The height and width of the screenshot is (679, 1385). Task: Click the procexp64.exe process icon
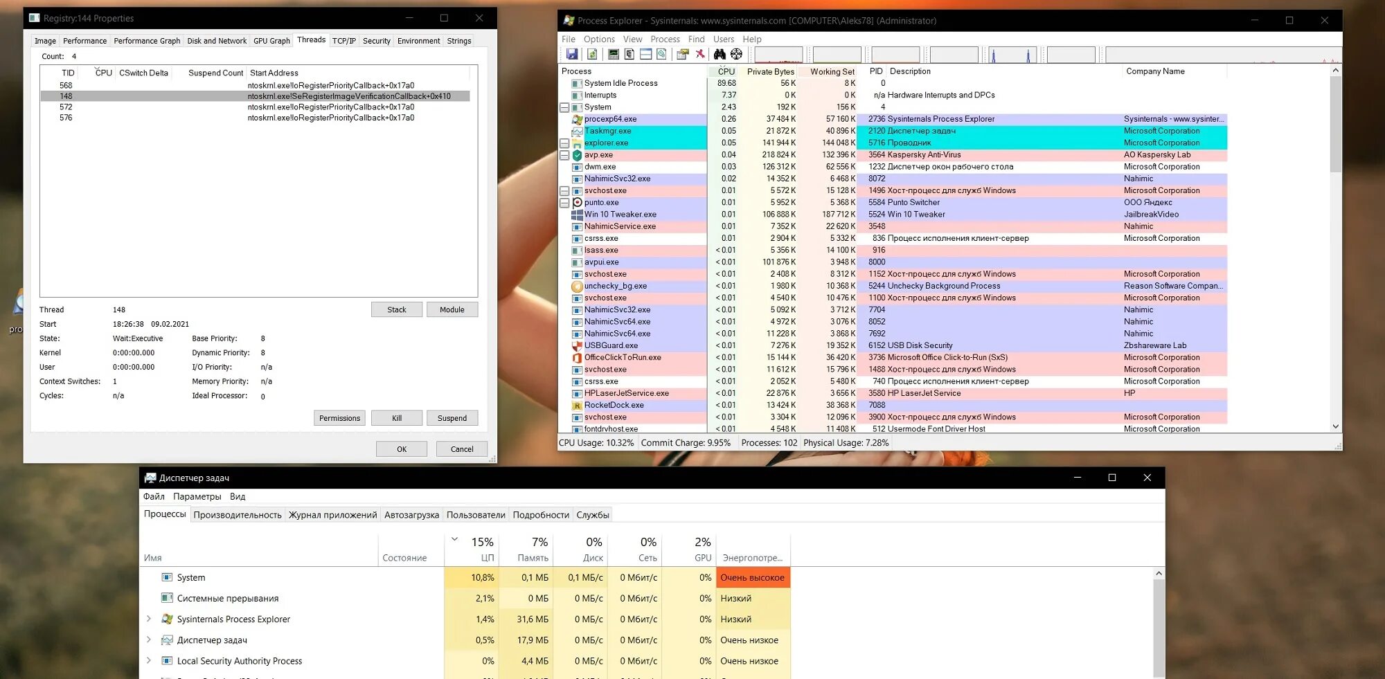tap(577, 119)
